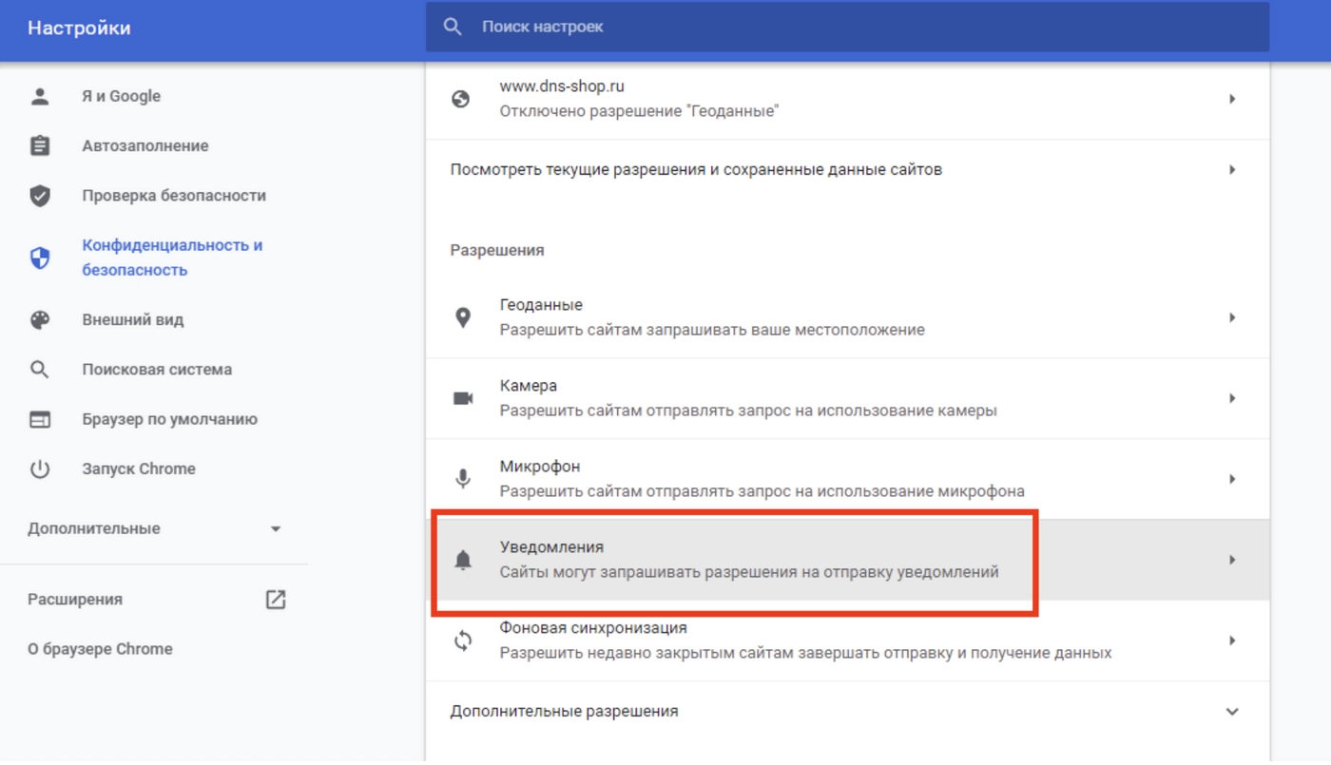Click the camera icon for Камера
1331x765 pixels.
[x=463, y=398]
